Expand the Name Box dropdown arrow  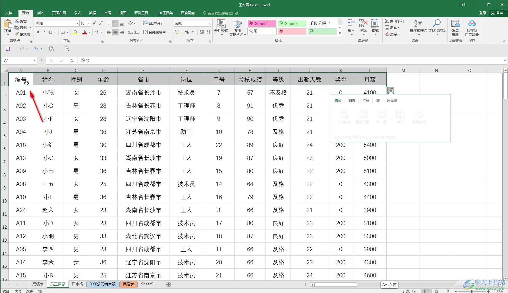[34, 60]
